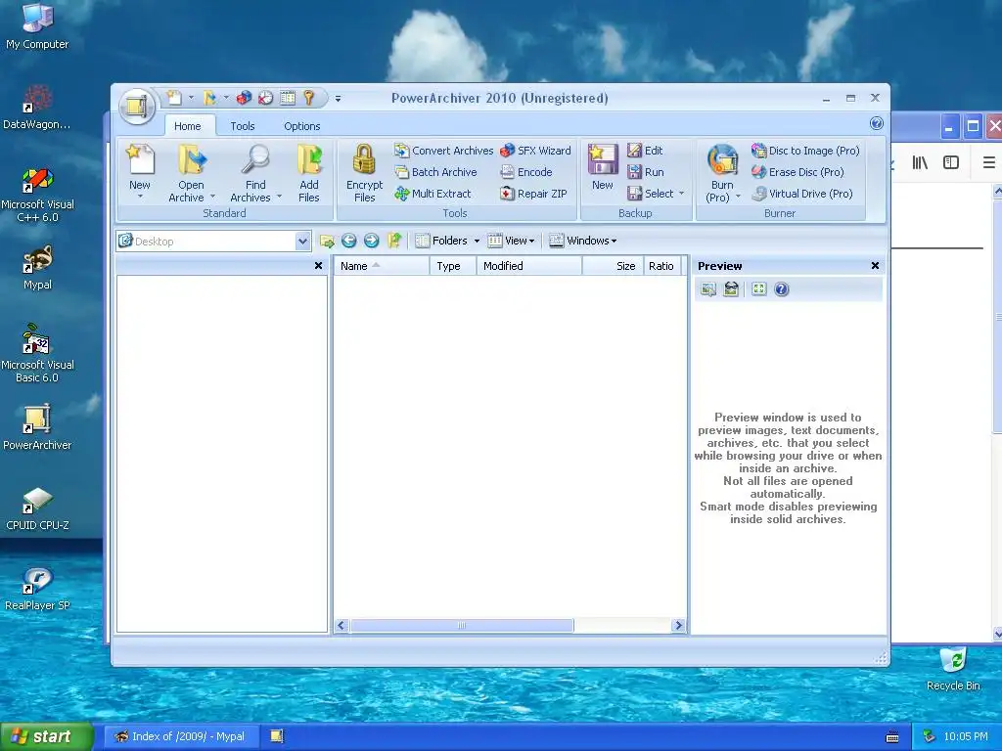The width and height of the screenshot is (1002, 751).
Task: Click the Up one level folder icon
Action: pos(394,241)
